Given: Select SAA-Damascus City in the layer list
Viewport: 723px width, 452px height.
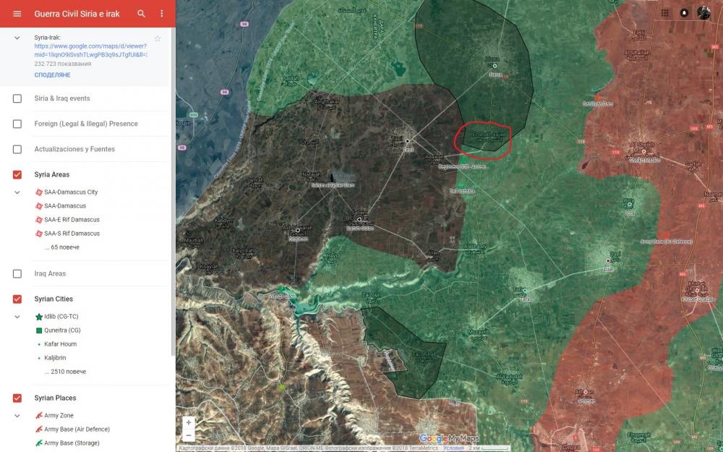Looking at the screenshot, I should point(70,192).
